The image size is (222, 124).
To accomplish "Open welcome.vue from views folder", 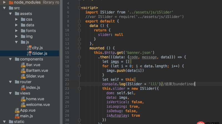I will coord(38,105).
